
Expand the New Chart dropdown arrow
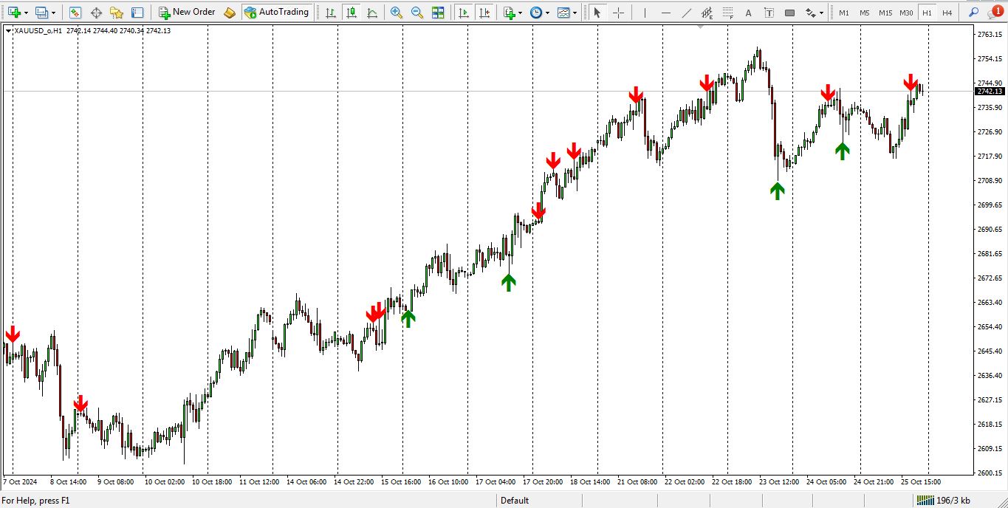[27, 13]
